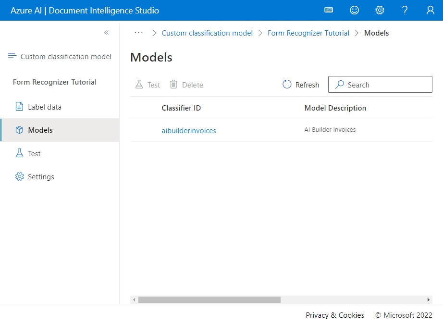Click the Delete trash can icon
Screen dimensions: 443x324
point(173,84)
